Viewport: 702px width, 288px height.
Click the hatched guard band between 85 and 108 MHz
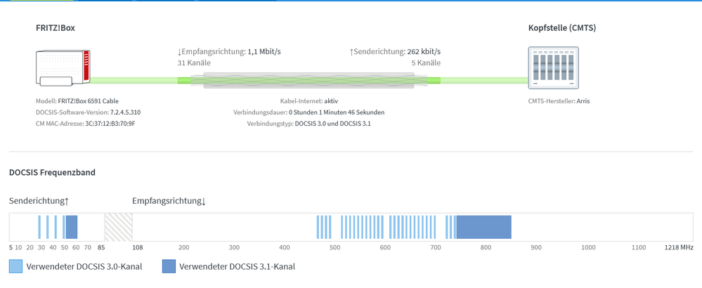click(119, 227)
